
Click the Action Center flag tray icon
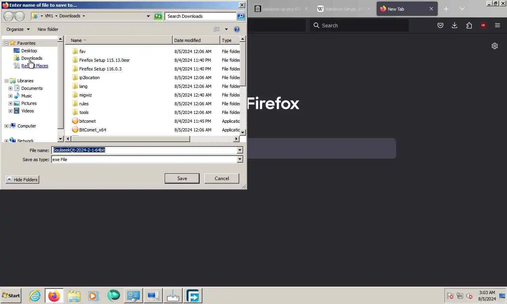450,296
